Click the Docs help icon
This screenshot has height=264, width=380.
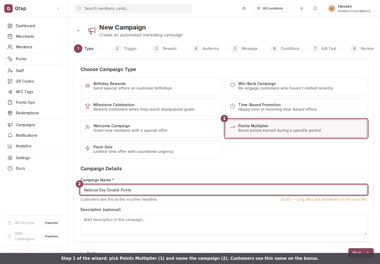10,168
